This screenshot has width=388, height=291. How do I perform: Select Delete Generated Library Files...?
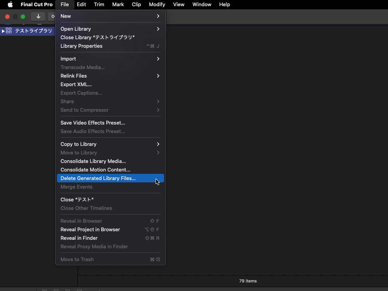pos(110,178)
